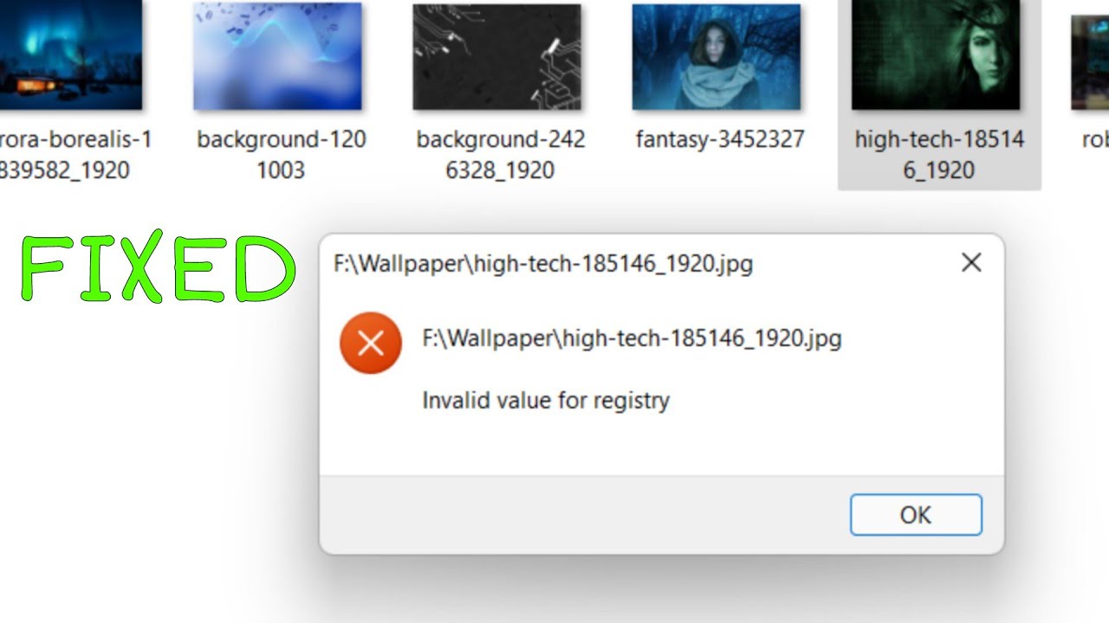Click the aurora-borealis file name label
The image size is (1109, 623).
click(75, 155)
